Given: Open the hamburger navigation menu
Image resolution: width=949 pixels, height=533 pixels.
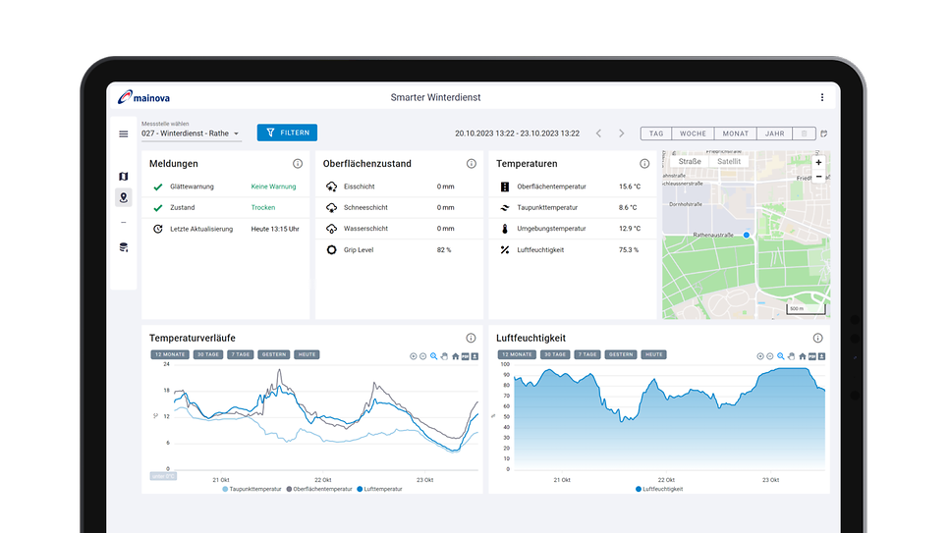Looking at the screenshot, I should (x=124, y=133).
